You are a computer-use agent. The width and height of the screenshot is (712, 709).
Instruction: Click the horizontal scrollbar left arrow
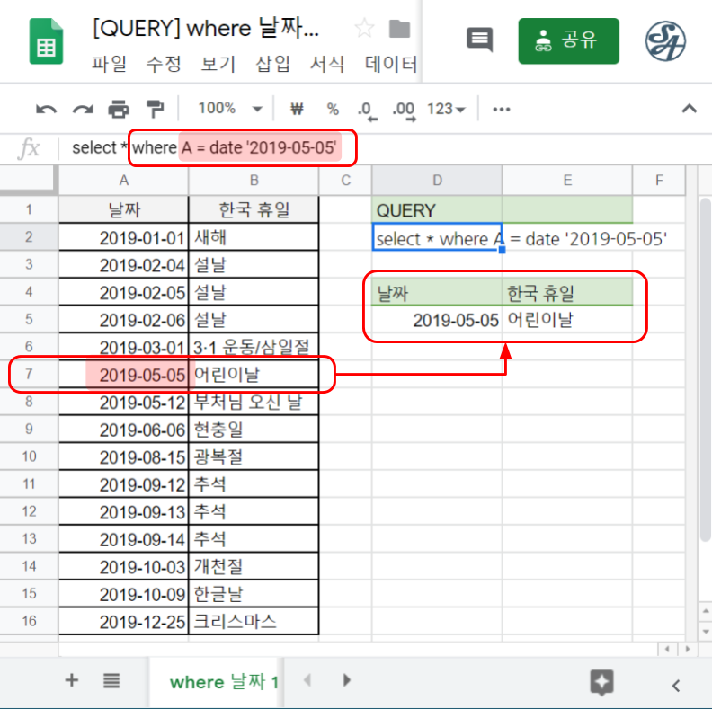point(667,649)
